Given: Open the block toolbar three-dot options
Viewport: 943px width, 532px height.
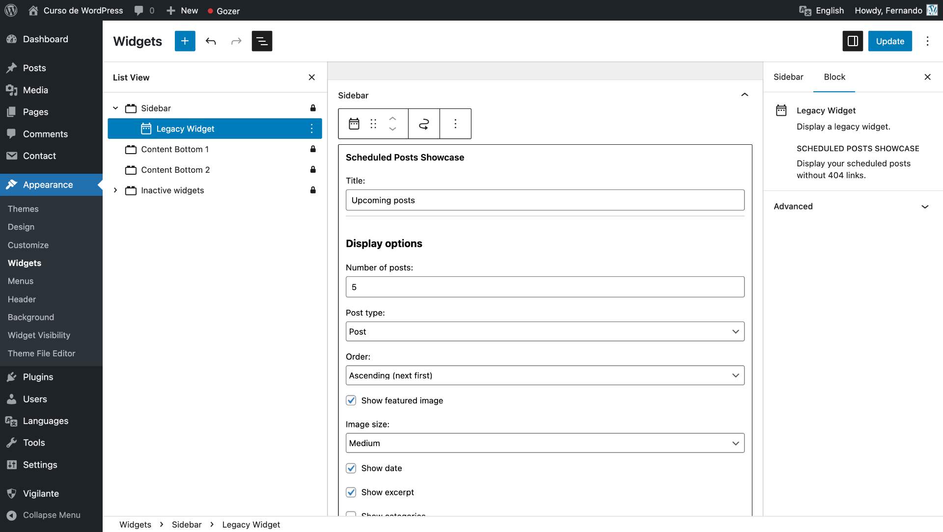Looking at the screenshot, I should pyautogui.click(x=455, y=124).
